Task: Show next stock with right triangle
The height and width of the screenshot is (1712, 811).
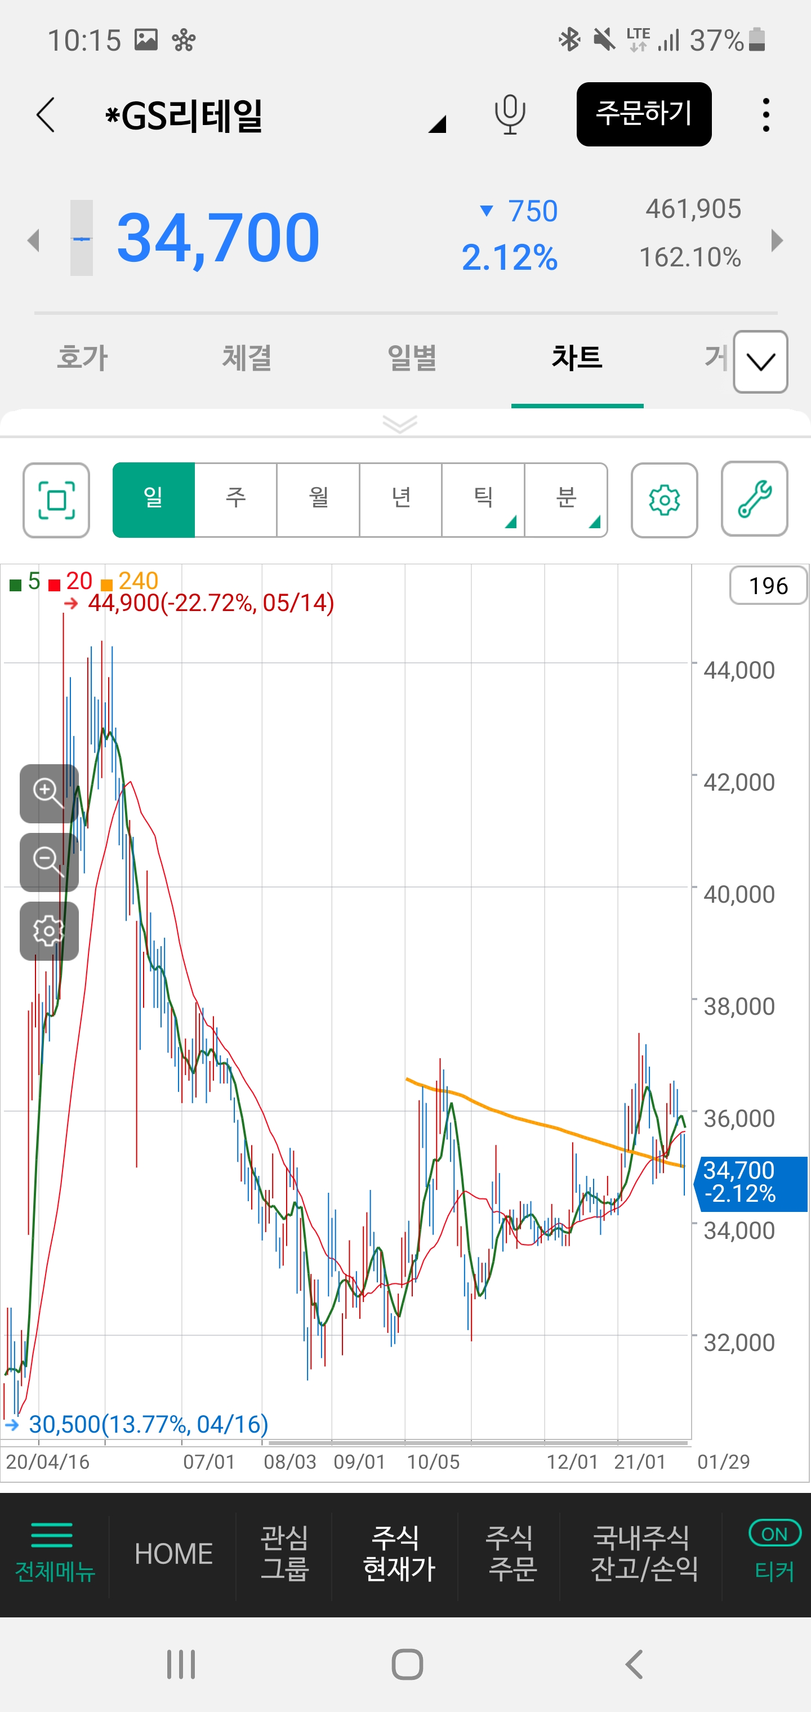Action: (x=777, y=240)
